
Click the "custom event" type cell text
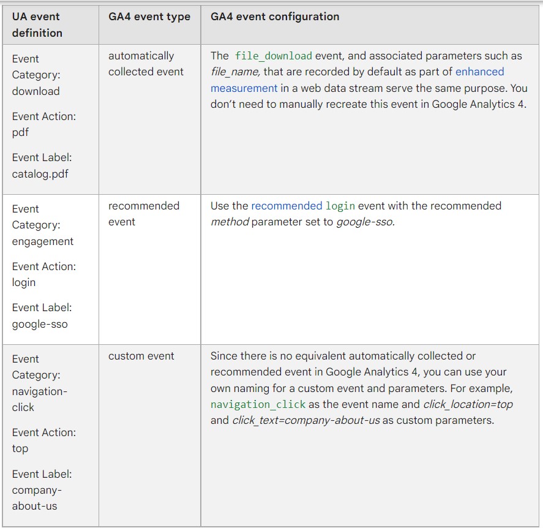[141, 356]
